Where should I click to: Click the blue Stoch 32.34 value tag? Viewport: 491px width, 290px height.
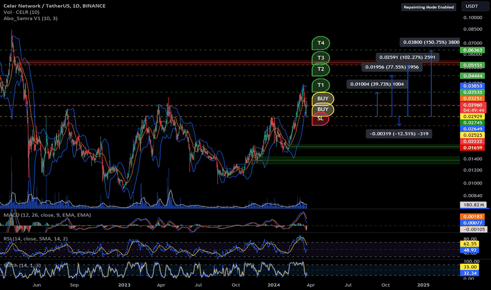point(469,273)
